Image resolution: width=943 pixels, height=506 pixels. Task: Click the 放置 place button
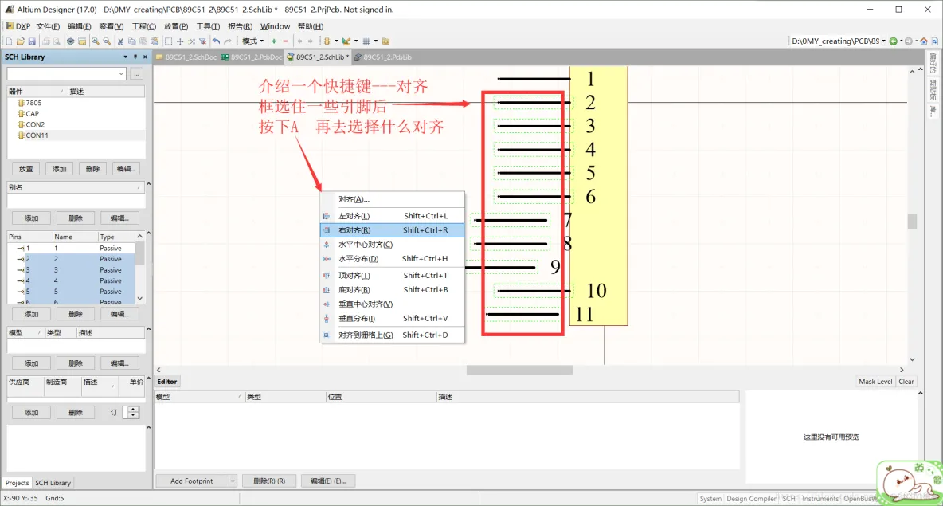[25, 168]
